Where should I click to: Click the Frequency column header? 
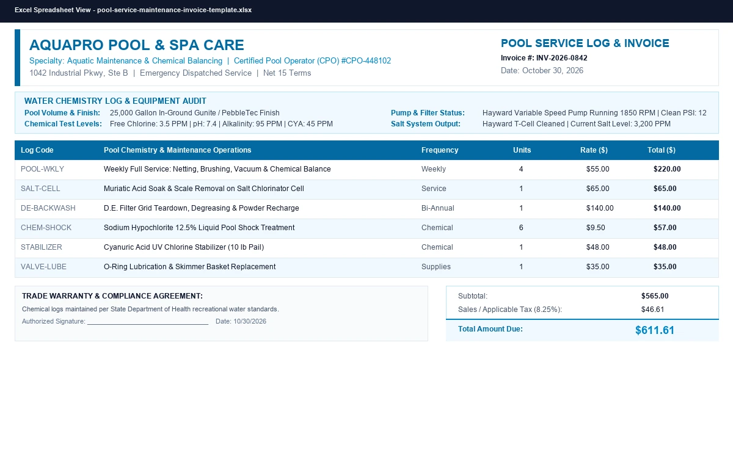(440, 150)
